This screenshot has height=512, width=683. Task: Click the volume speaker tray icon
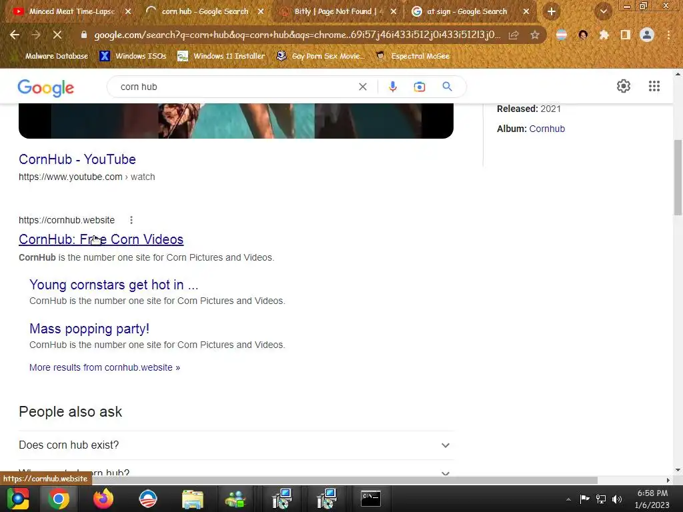(x=617, y=499)
